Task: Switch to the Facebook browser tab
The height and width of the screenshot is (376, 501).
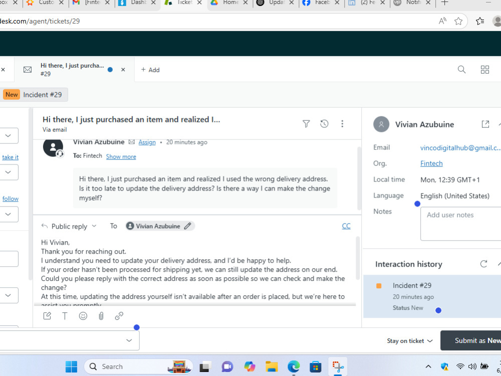Action: [x=321, y=3]
